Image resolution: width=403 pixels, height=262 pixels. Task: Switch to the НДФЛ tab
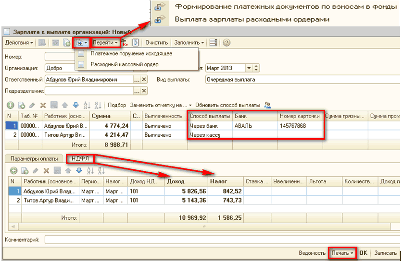[80, 159]
